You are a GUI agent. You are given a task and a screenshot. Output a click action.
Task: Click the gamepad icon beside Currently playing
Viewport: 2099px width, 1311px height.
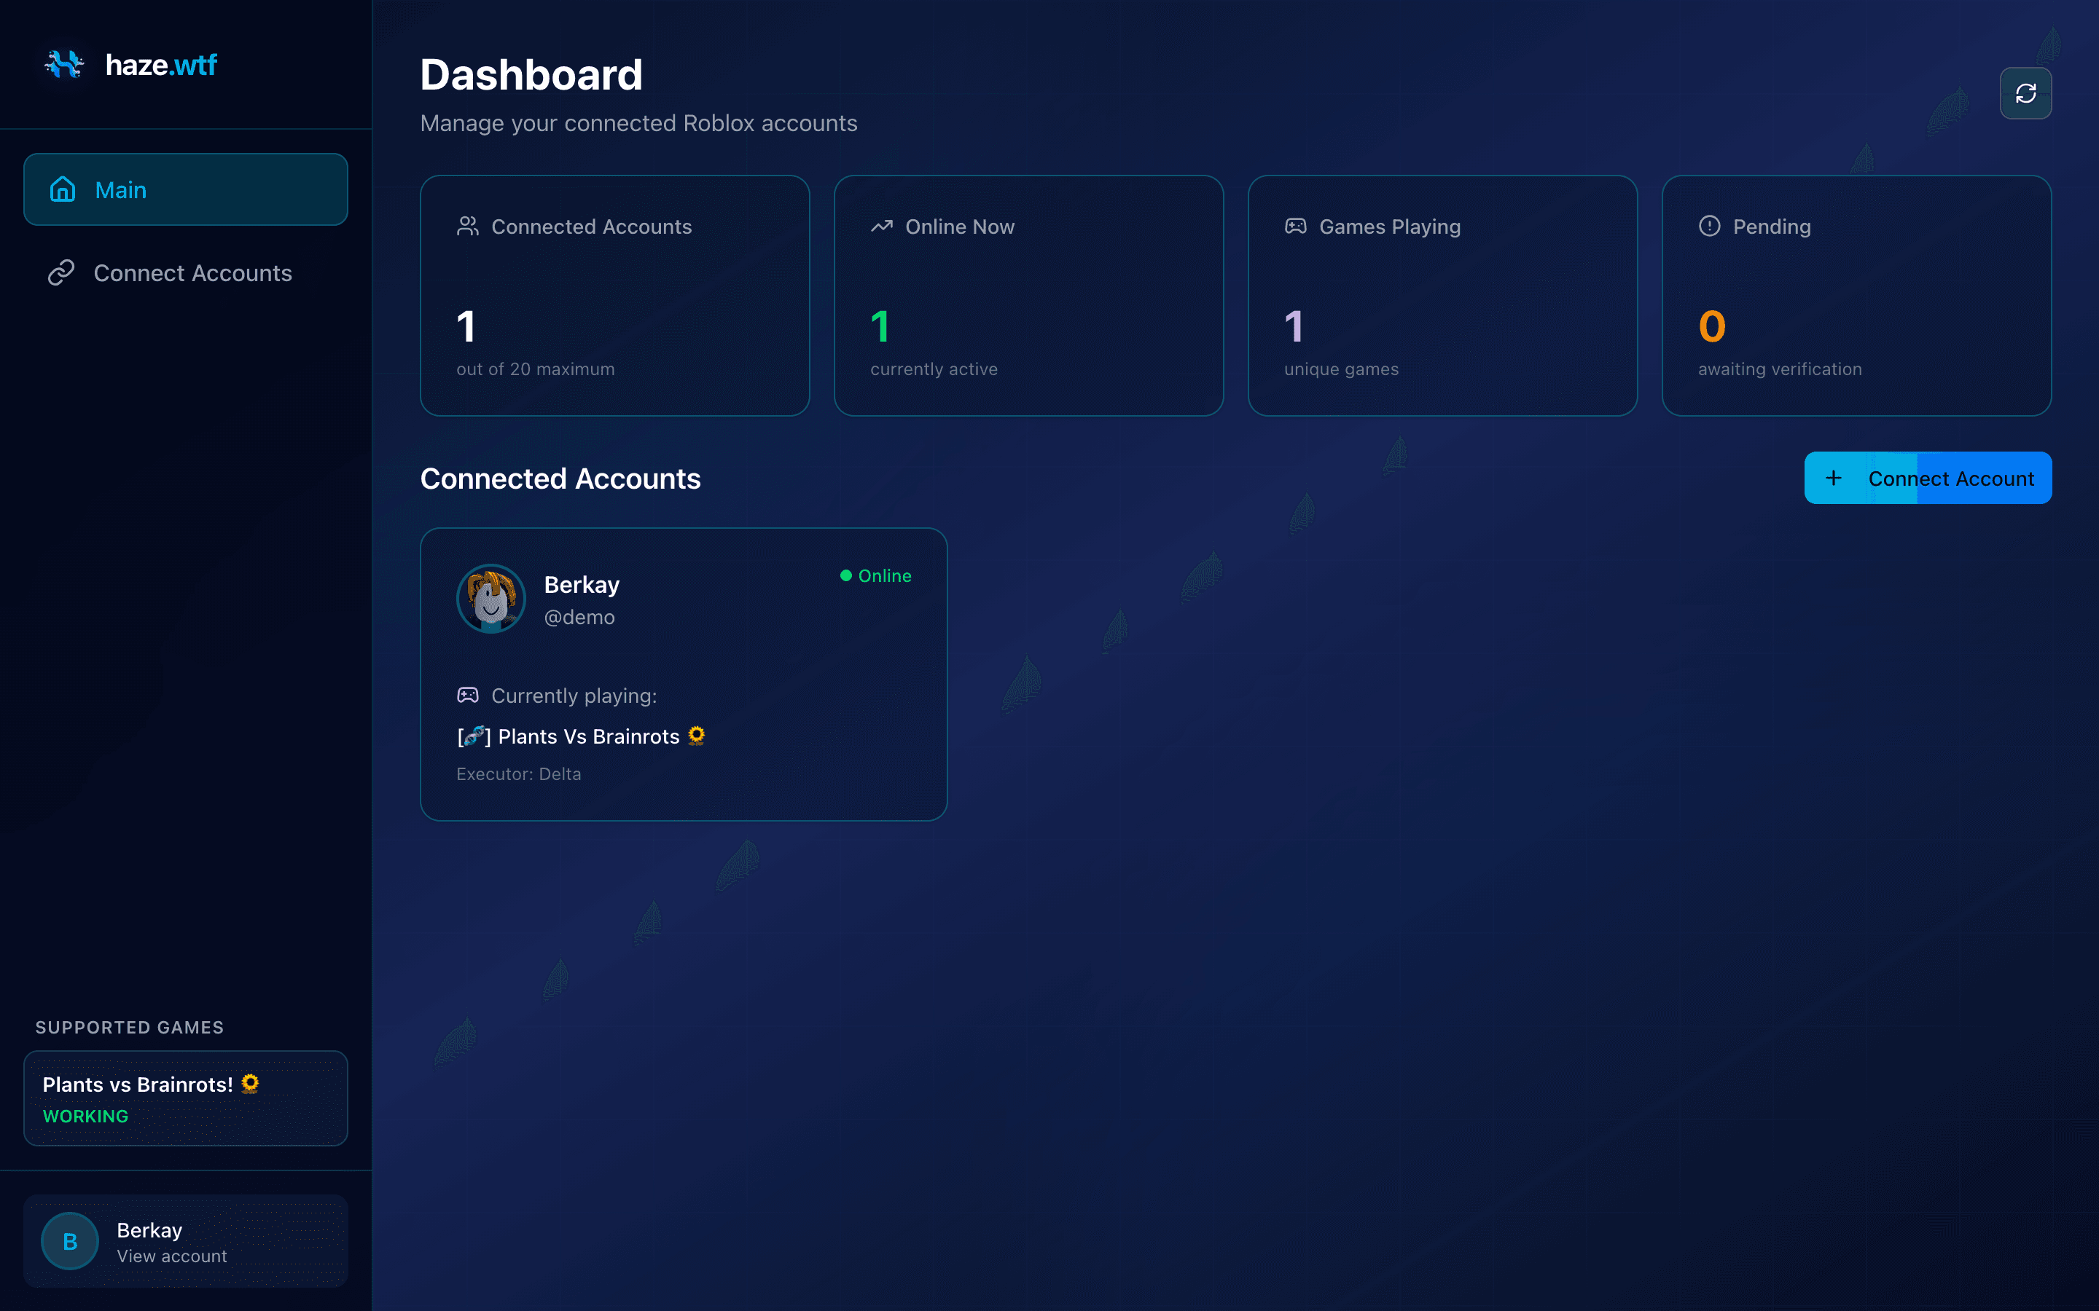click(469, 695)
